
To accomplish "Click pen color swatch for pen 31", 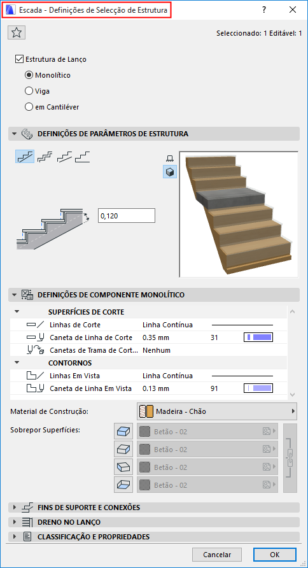I will pos(258,337).
